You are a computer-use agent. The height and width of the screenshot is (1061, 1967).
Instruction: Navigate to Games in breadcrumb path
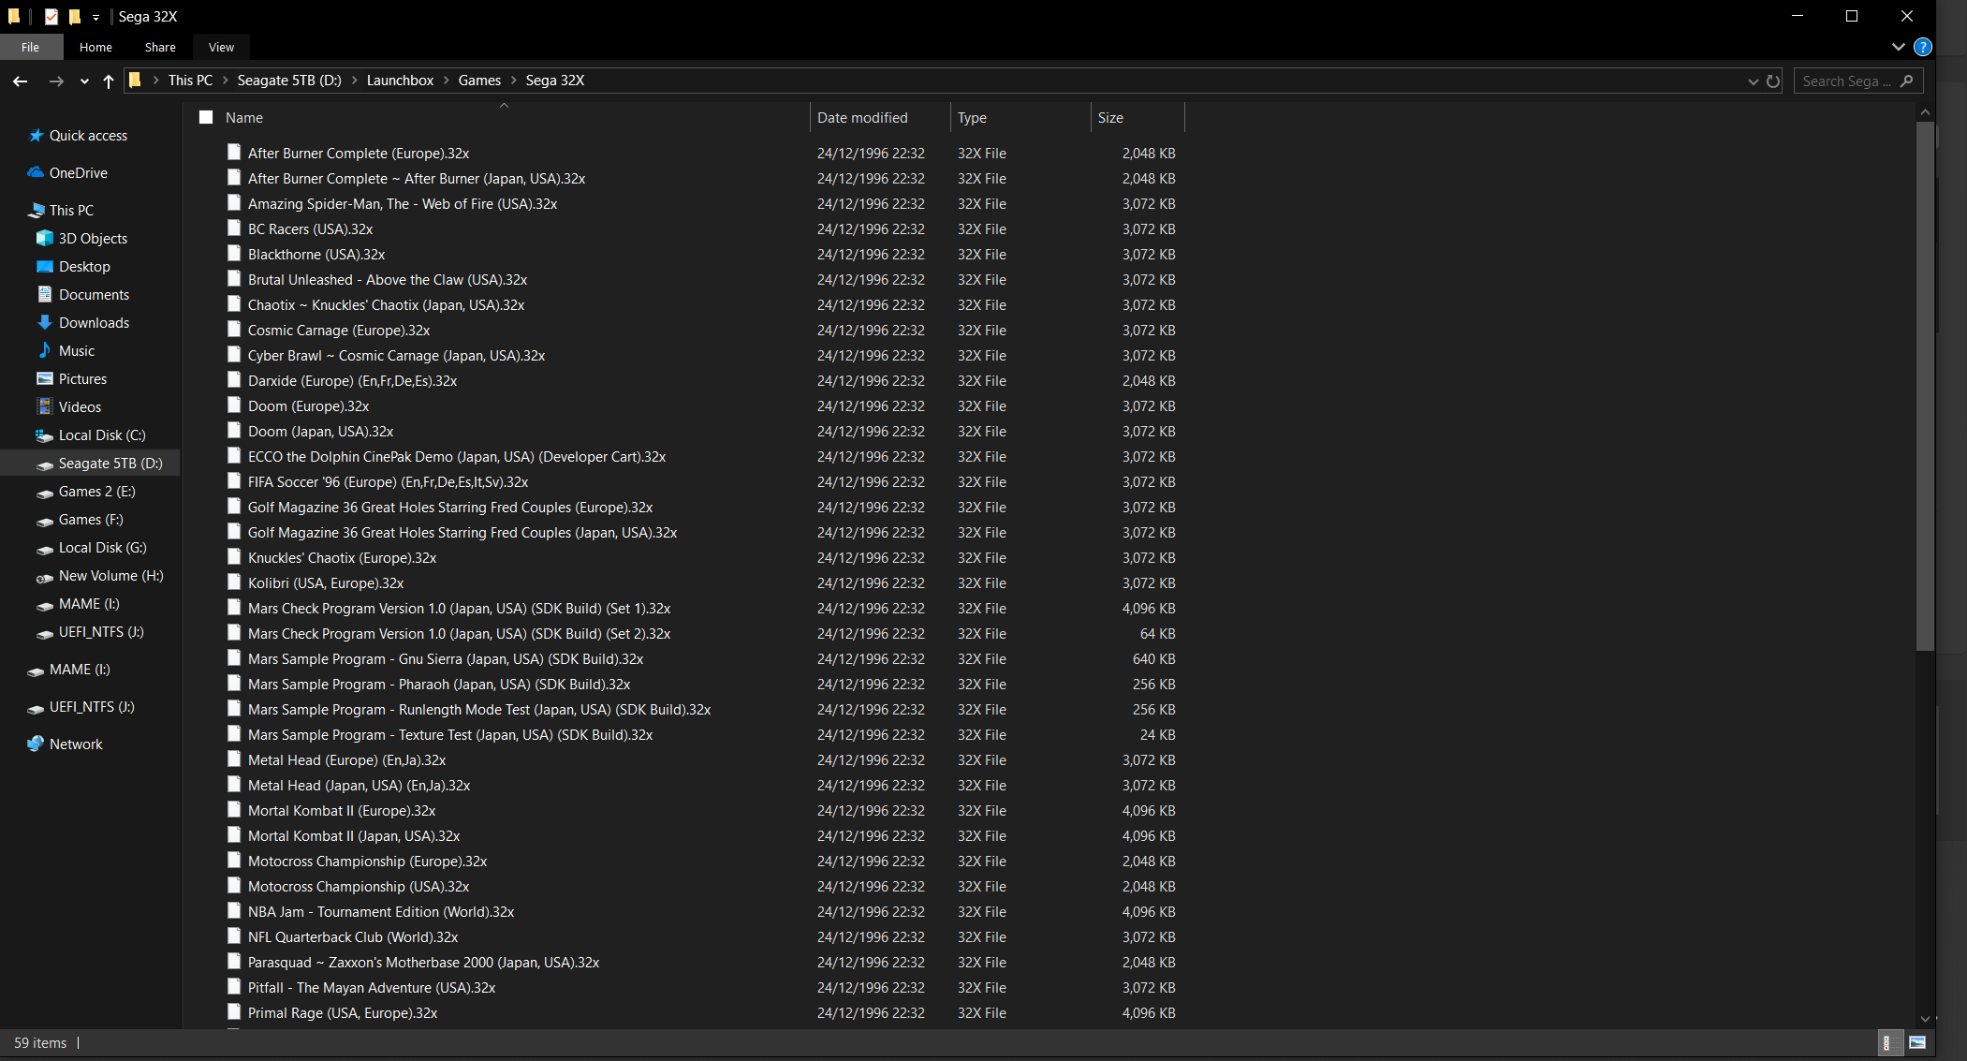[479, 81]
